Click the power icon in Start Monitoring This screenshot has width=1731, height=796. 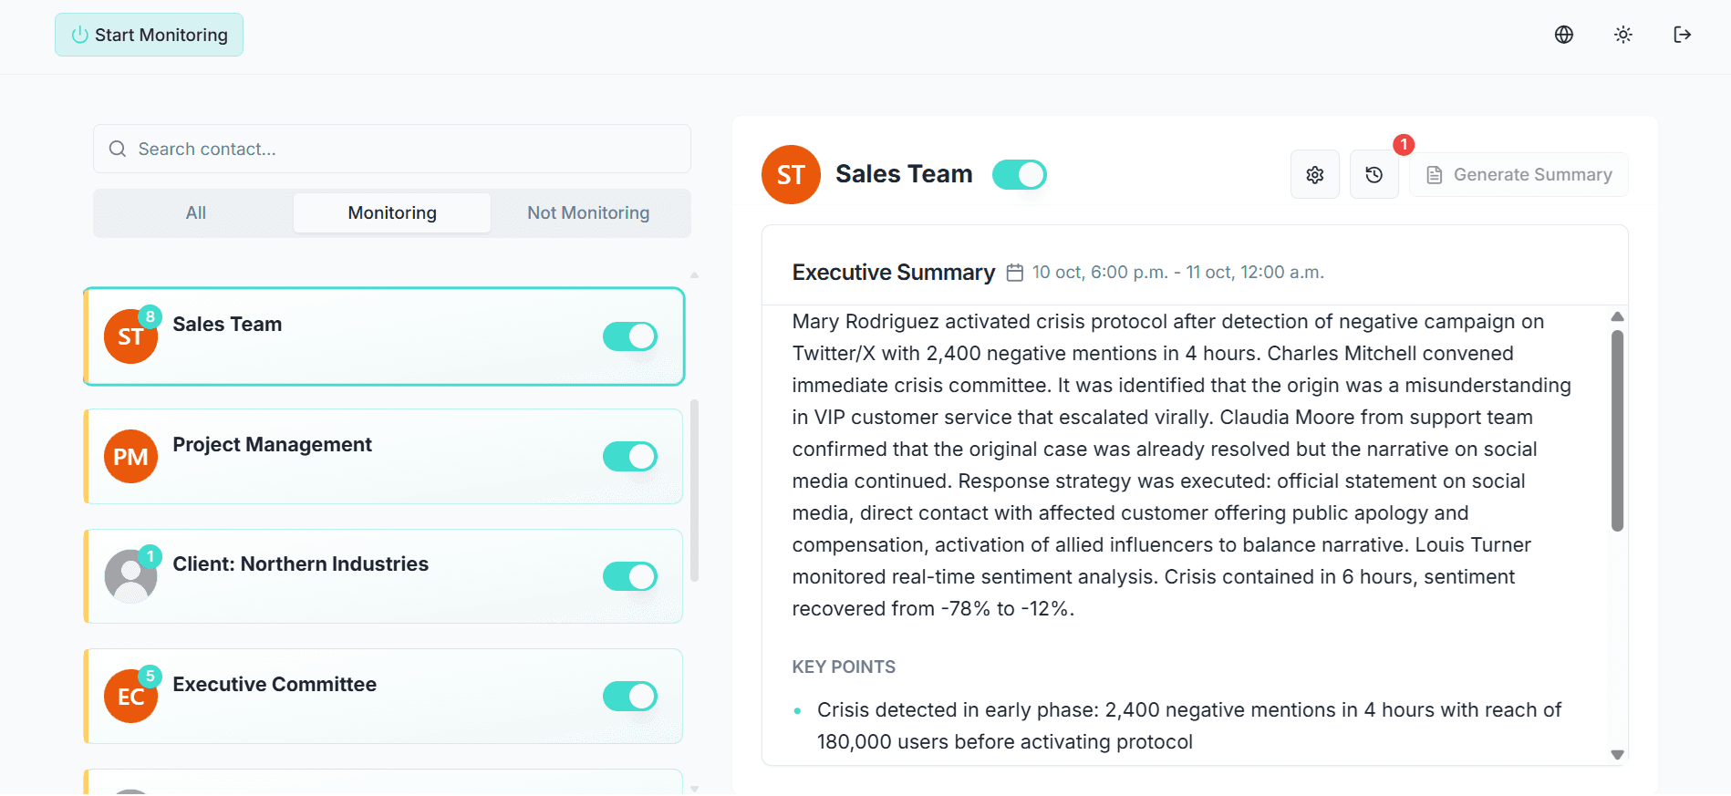[78, 35]
